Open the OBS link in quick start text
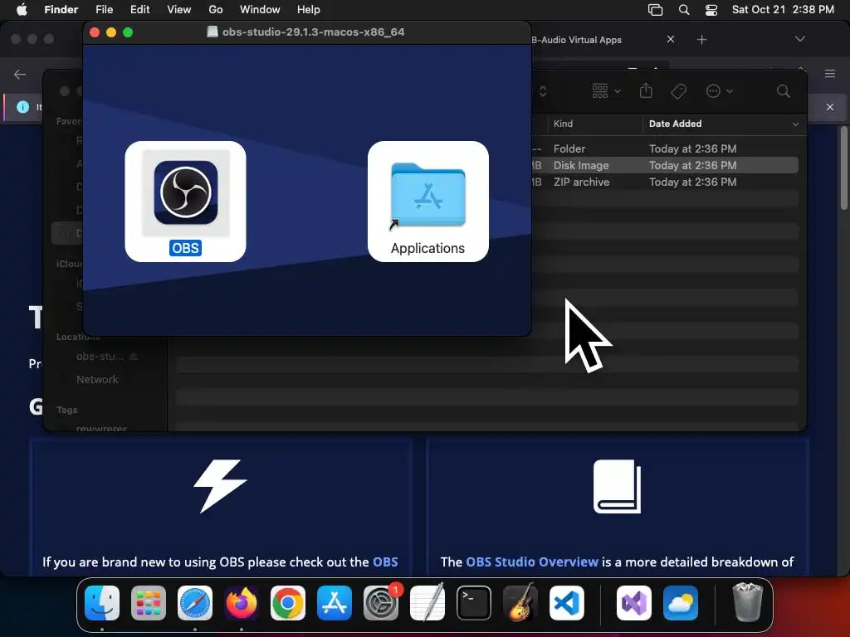 pyautogui.click(x=385, y=562)
